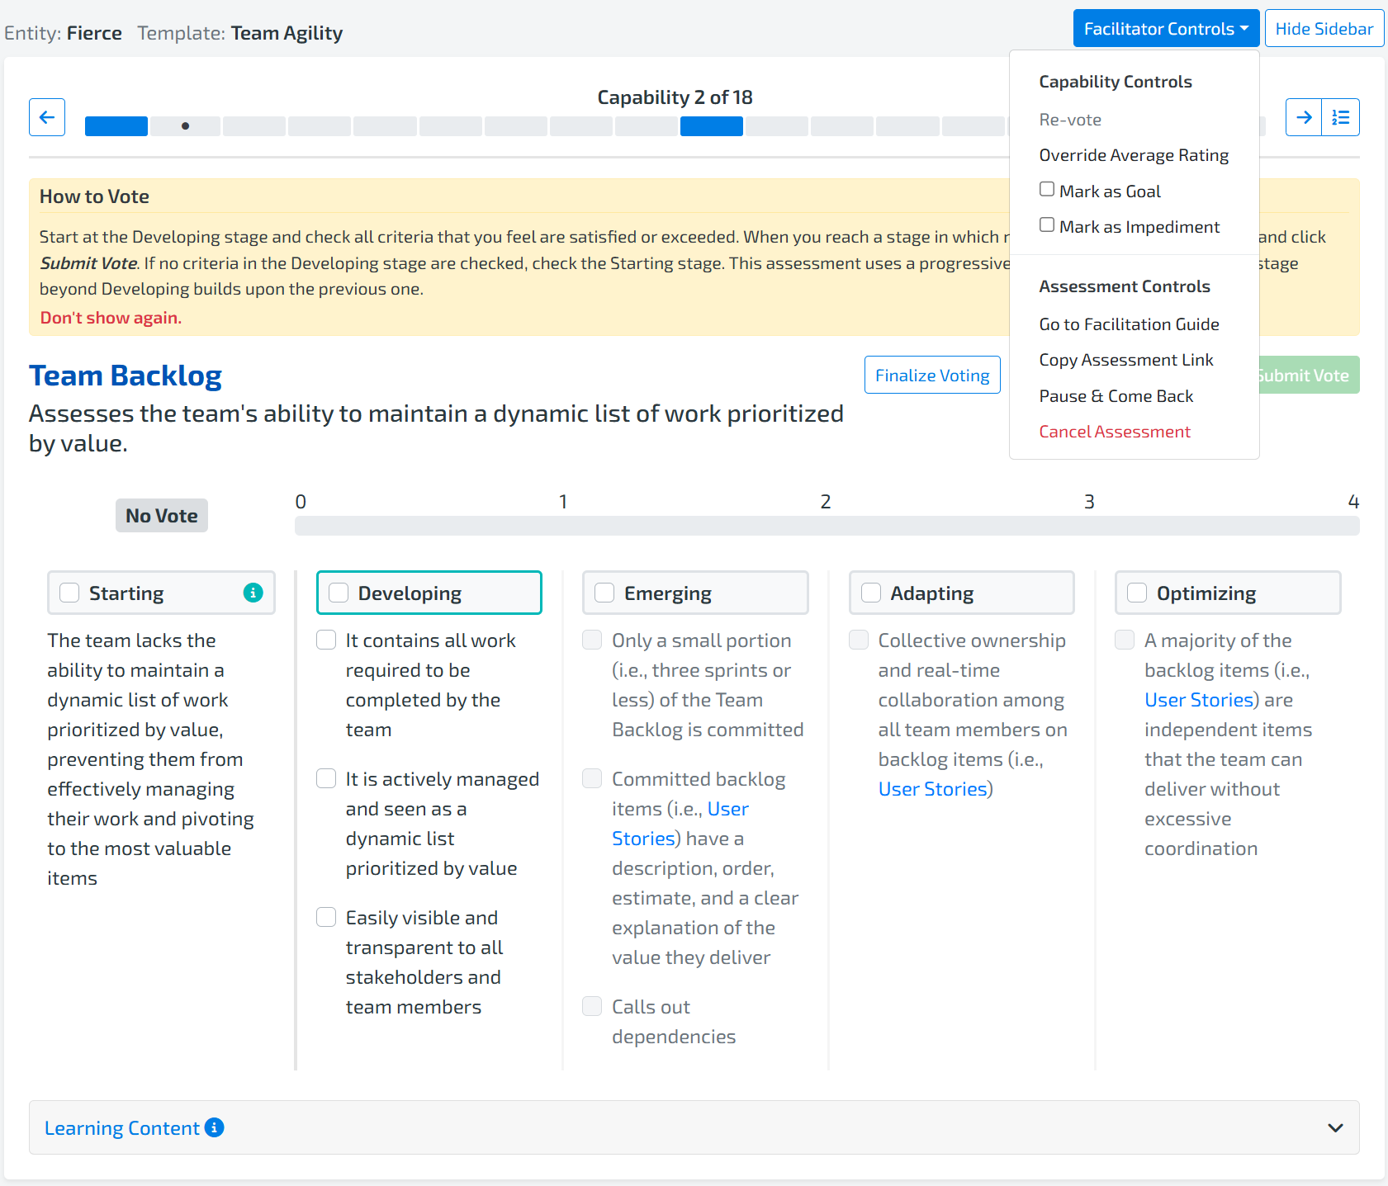Click Hide Sidebar button
1388x1186 pixels.
point(1324,29)
